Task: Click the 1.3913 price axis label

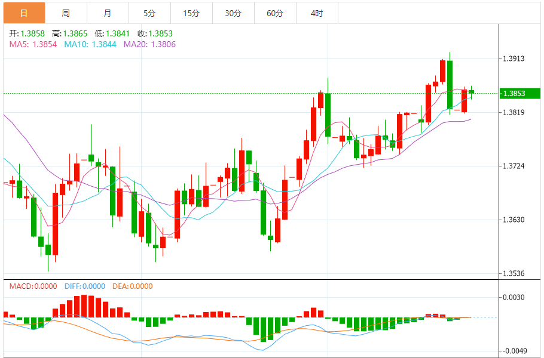Action: tap(514, 59)
